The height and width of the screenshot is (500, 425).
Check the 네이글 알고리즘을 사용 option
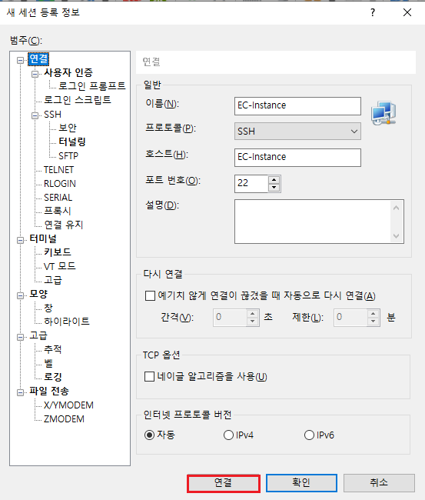(149, 377)
